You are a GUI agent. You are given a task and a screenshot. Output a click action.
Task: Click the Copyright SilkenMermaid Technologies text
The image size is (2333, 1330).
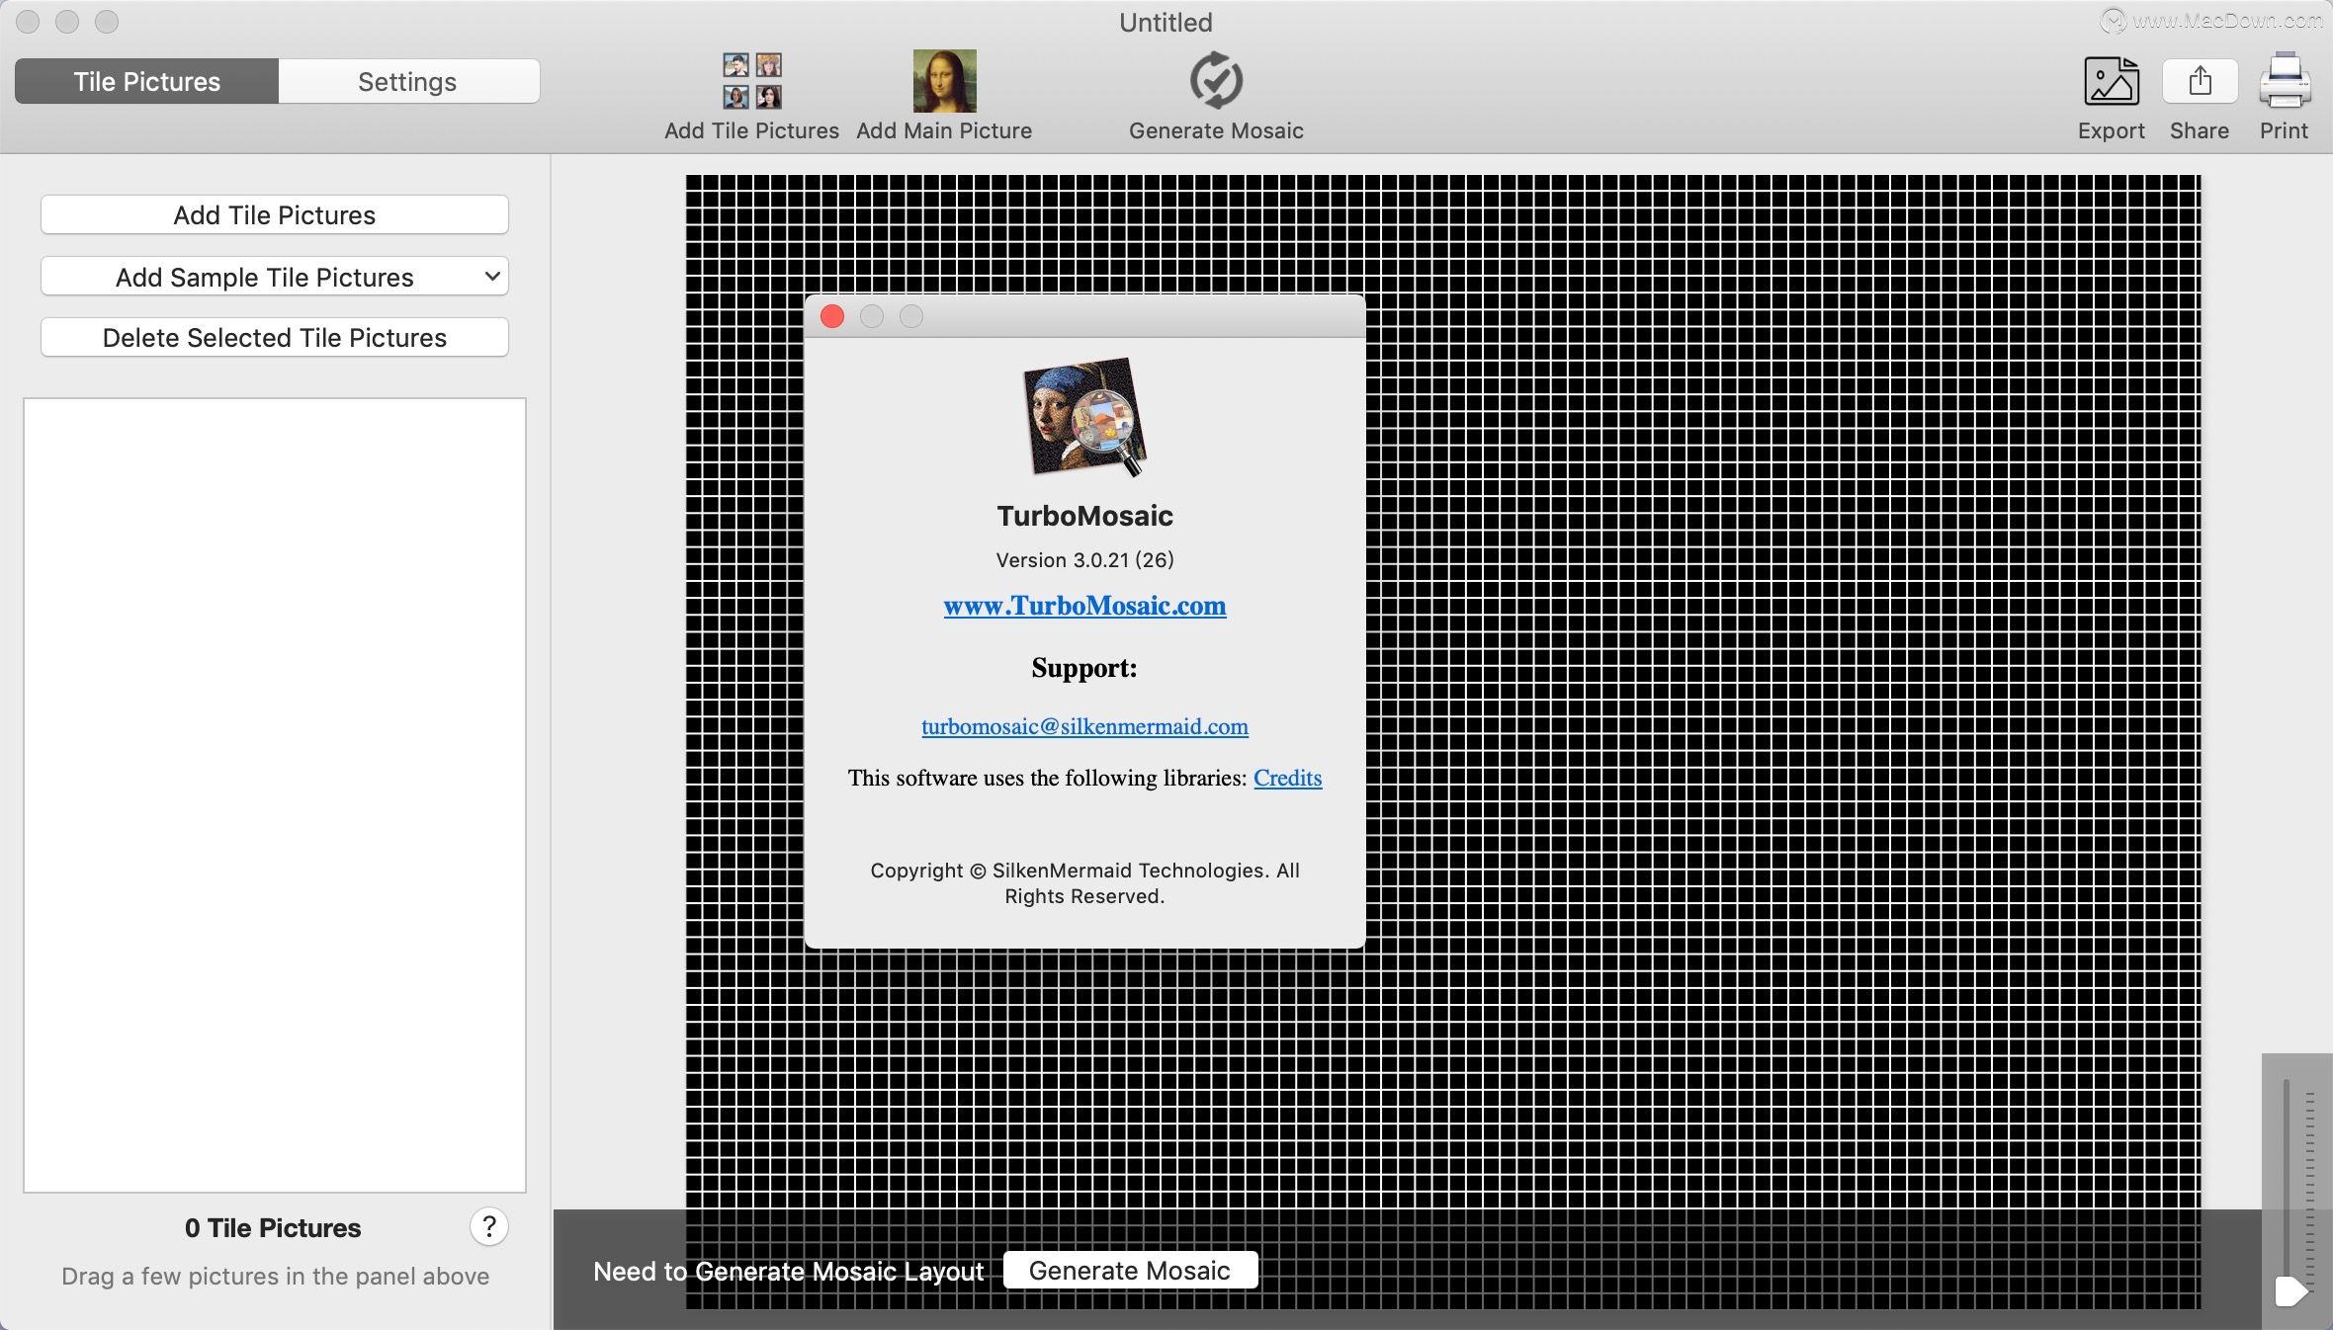[1084, 883]
